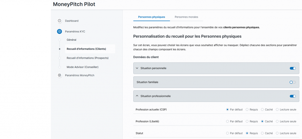302x139 pixels.
Task: Set Profession actuelle (CSP) to Requis
Action: pos(247,109)
